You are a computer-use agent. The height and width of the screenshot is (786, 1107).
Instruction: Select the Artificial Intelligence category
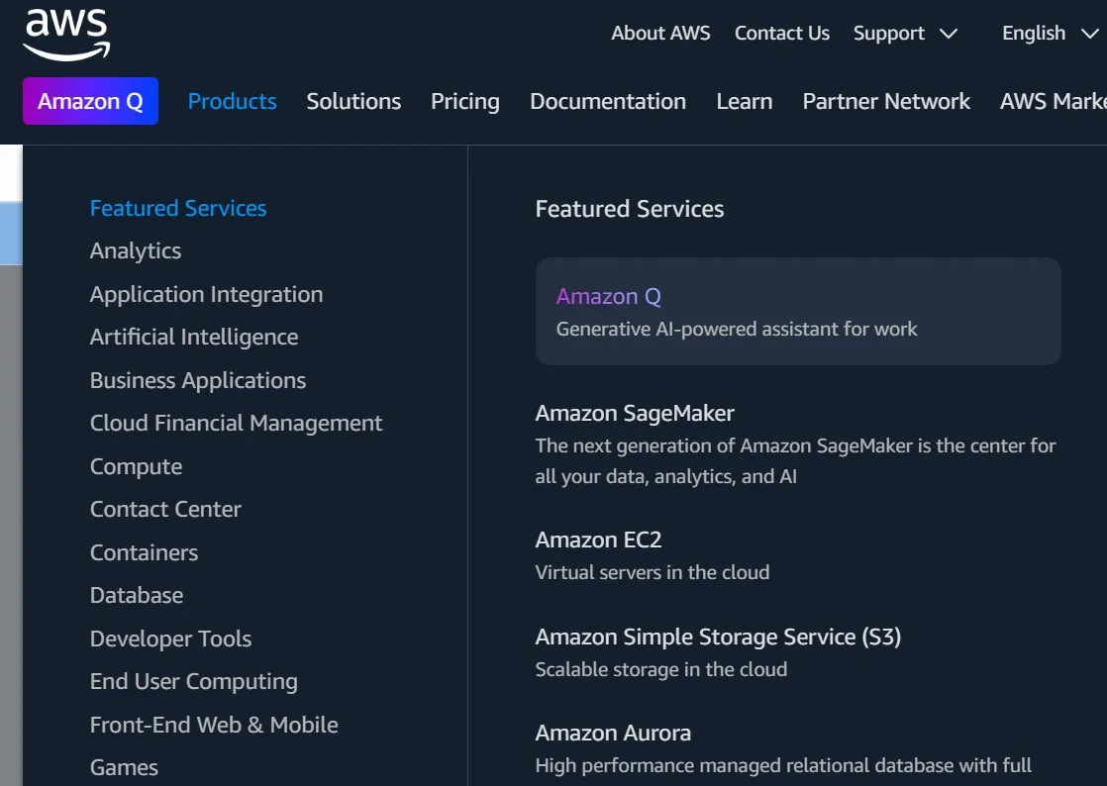click(x=194, y=337)
